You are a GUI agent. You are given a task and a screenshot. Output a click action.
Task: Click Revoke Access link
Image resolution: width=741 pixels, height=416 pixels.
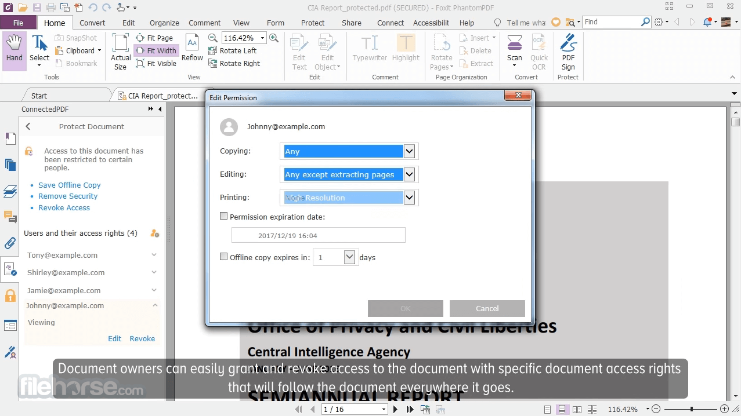(x=64, y=207)
